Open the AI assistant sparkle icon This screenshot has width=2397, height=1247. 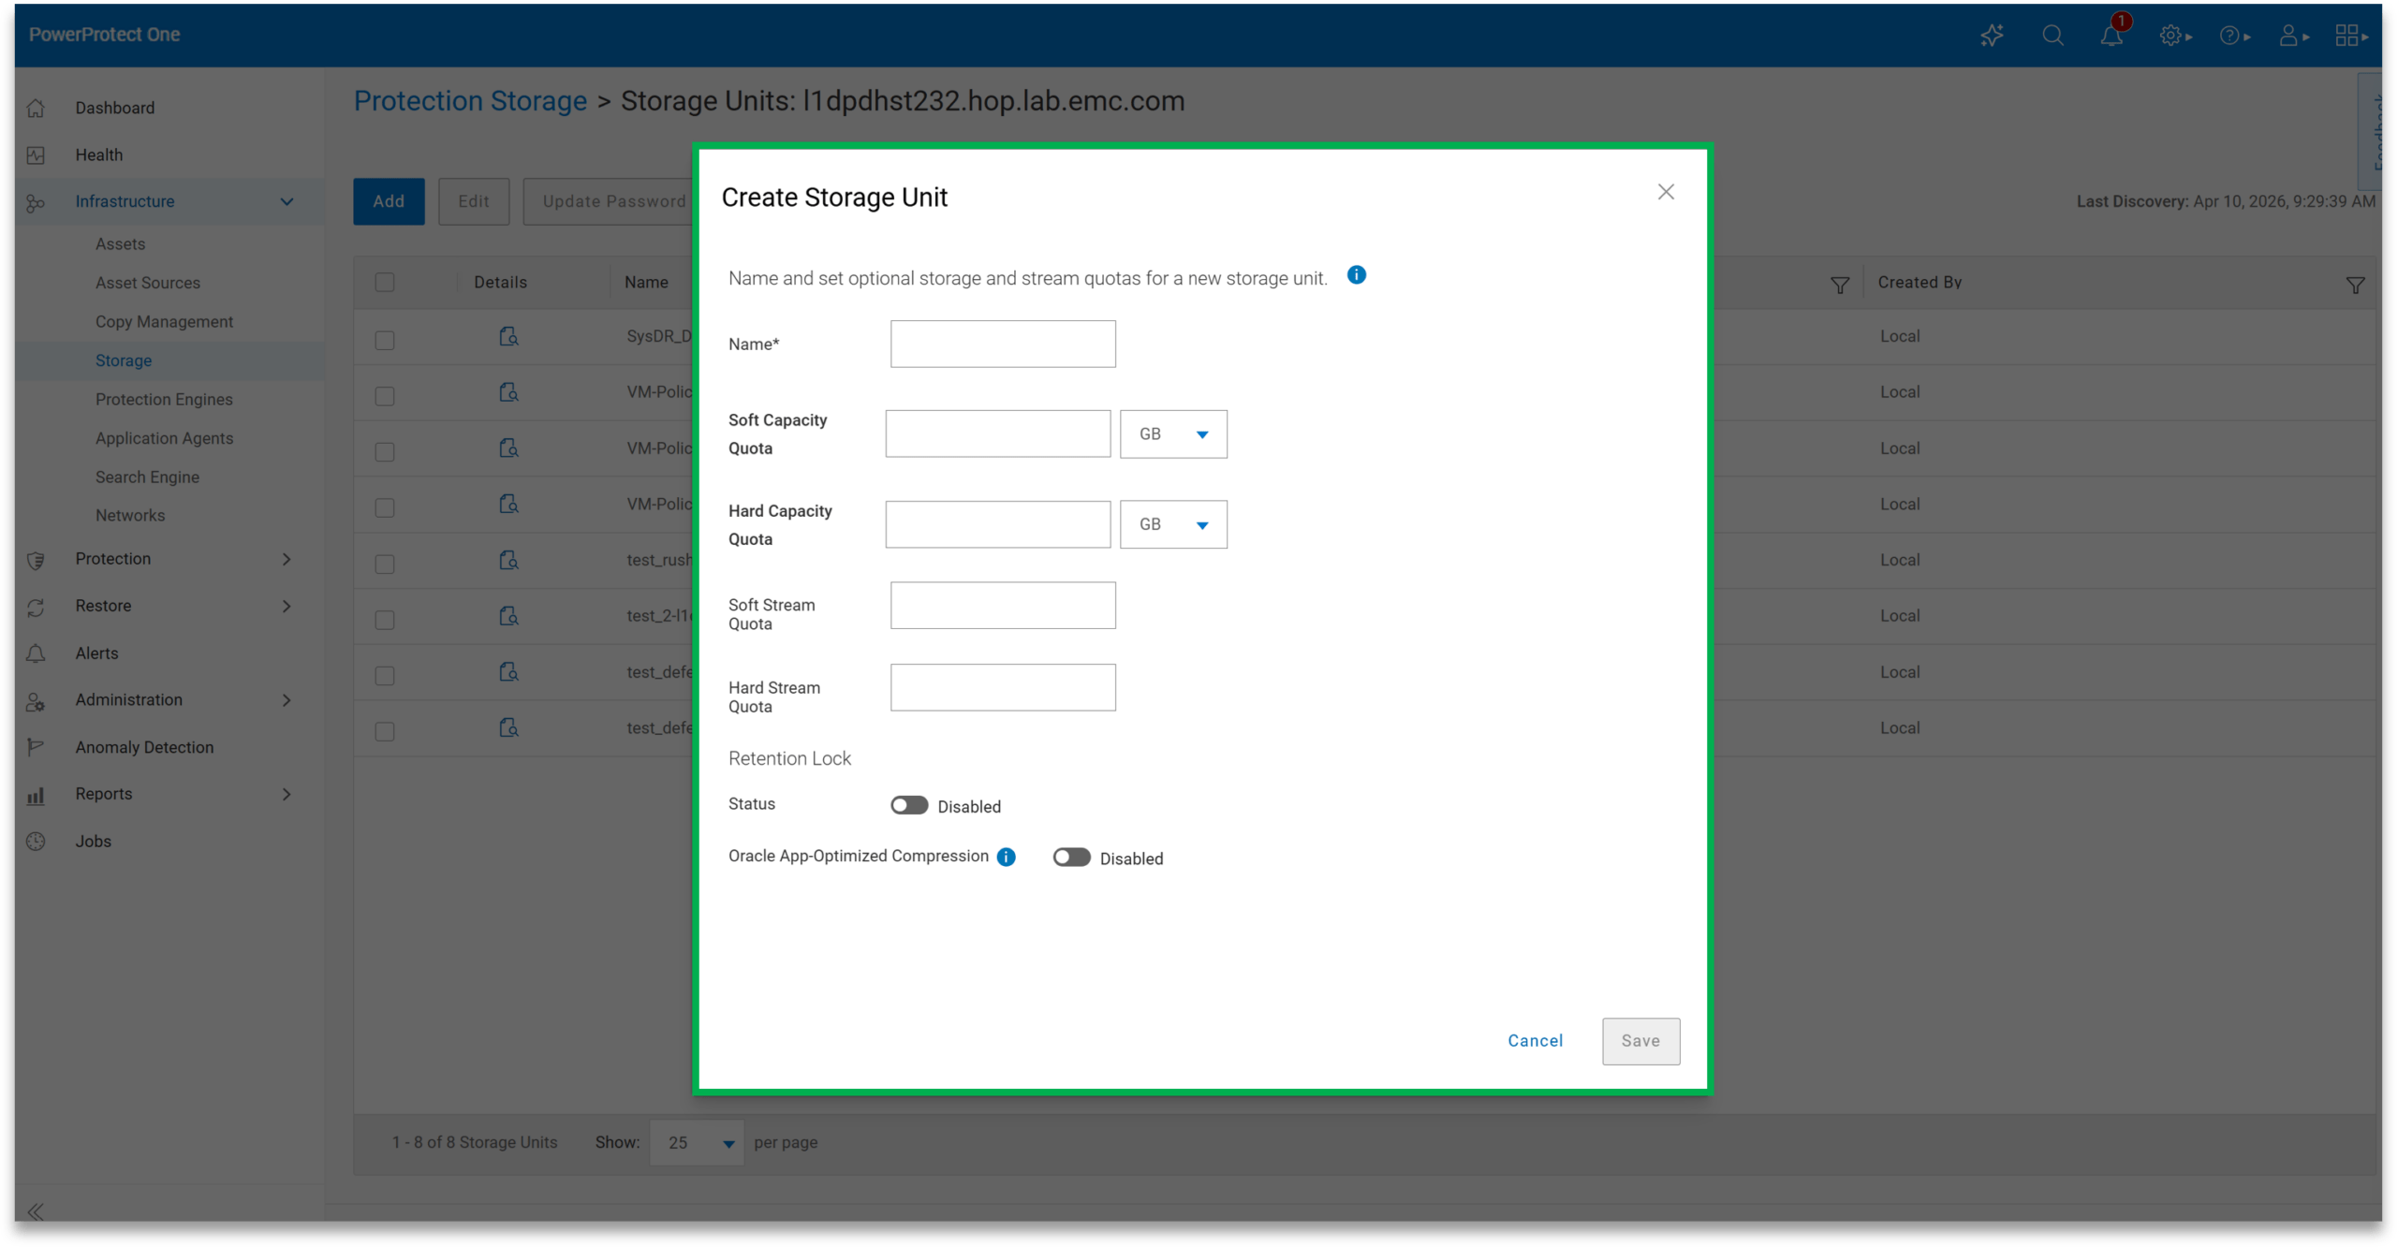tap(1992, 36)
